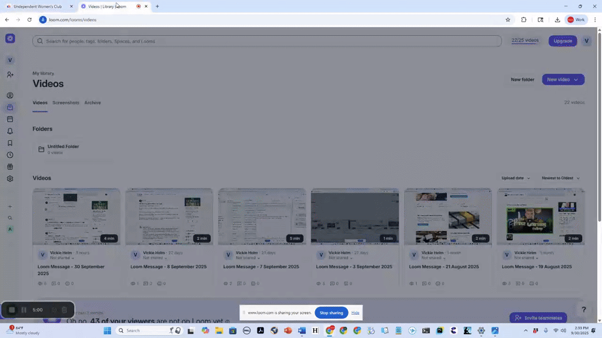
Task: Expand Not shared on 8 September video
Action: pos(155,258)
